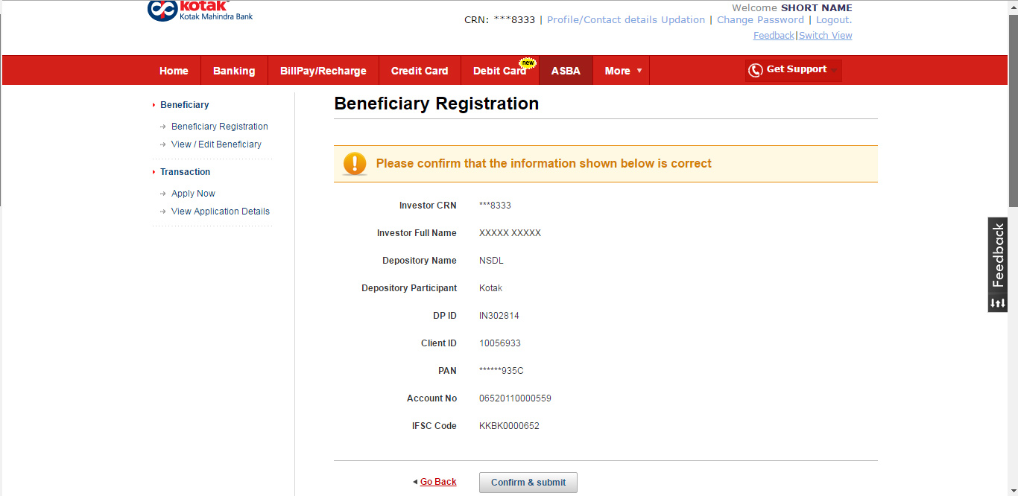Open the Credit Card menu
The image size is (1018, 496).
(420, 71)
